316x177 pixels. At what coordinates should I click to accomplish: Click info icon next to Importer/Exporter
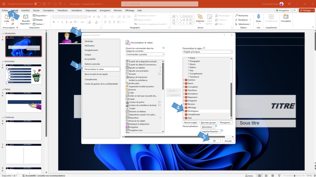222,131
